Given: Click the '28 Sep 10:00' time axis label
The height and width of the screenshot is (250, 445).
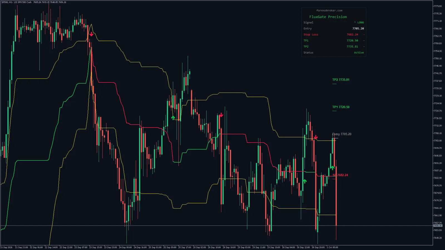Looking at the screenshot, I should [214, 247].
